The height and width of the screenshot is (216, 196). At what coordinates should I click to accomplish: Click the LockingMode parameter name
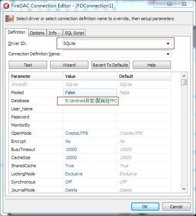tap(23, 174)
